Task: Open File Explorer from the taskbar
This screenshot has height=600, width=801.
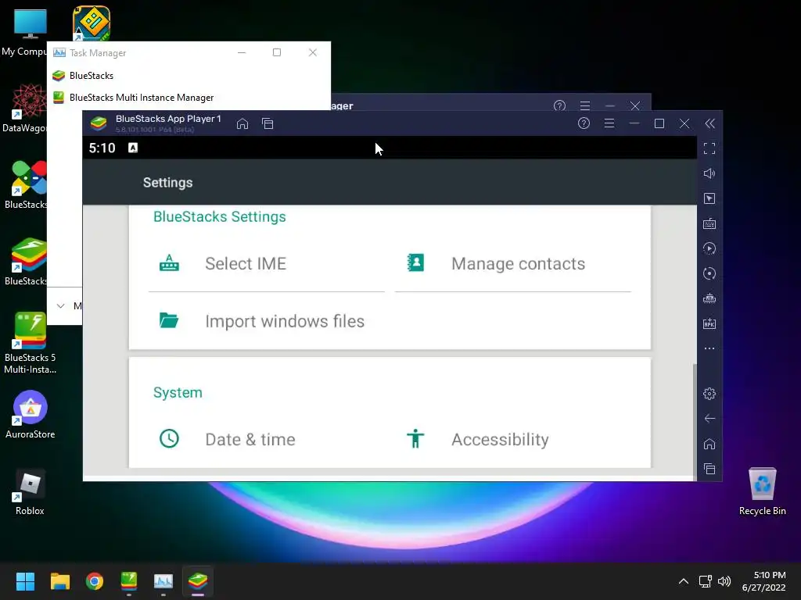Action: click(x=59, y=581)
